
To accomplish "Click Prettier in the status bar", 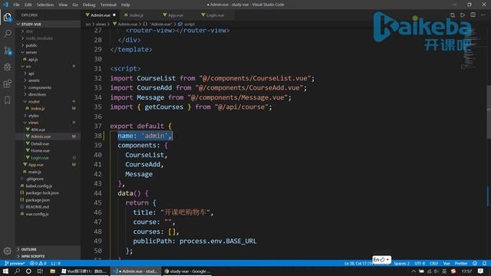I will coord(461,264).
